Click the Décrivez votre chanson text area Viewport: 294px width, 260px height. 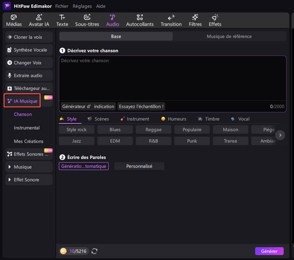point(172,78)
